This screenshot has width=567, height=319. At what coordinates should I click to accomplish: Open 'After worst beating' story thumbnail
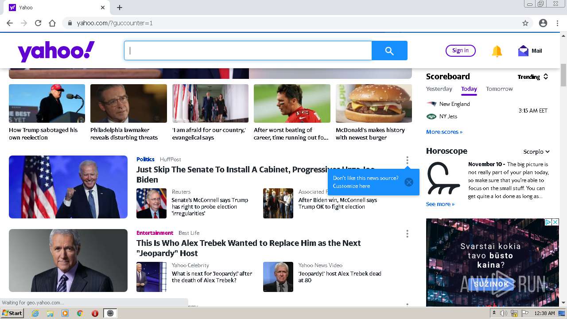point(292,103)
